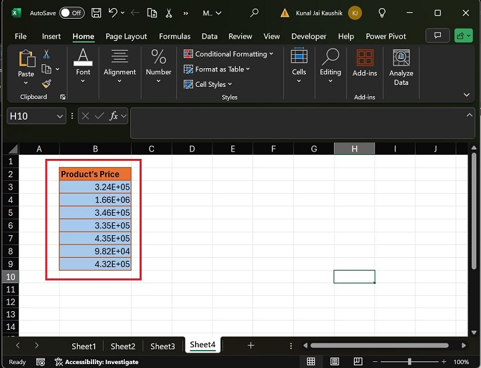This screenshot has width=481, height=368.
Task: Click the Save icon in title bar
Action: (97, 13)
